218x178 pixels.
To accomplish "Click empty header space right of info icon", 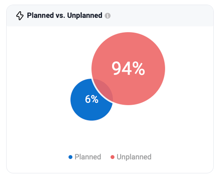I will coord(160,16).
